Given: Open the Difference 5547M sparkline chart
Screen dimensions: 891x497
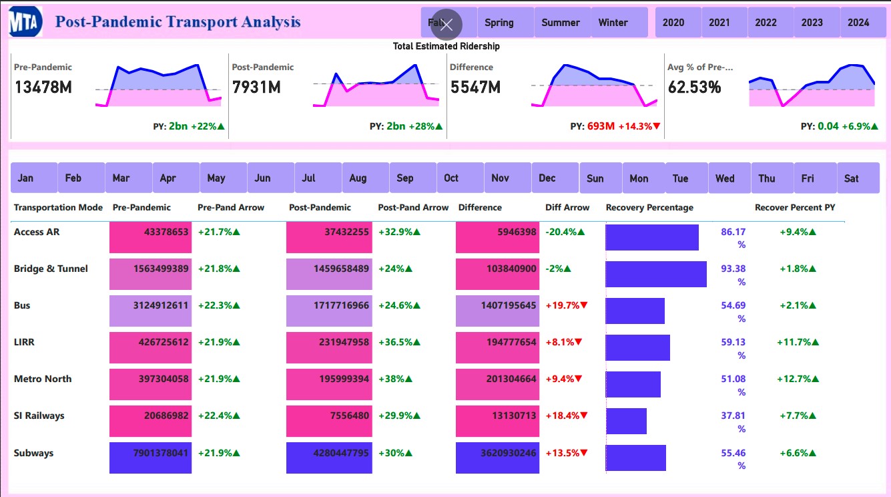Looking at the screenshot, I should pyautogui.click(x=594, y=86).
